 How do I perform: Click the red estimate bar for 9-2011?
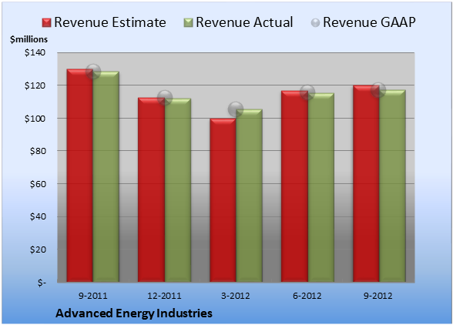[x=80, y=176]
